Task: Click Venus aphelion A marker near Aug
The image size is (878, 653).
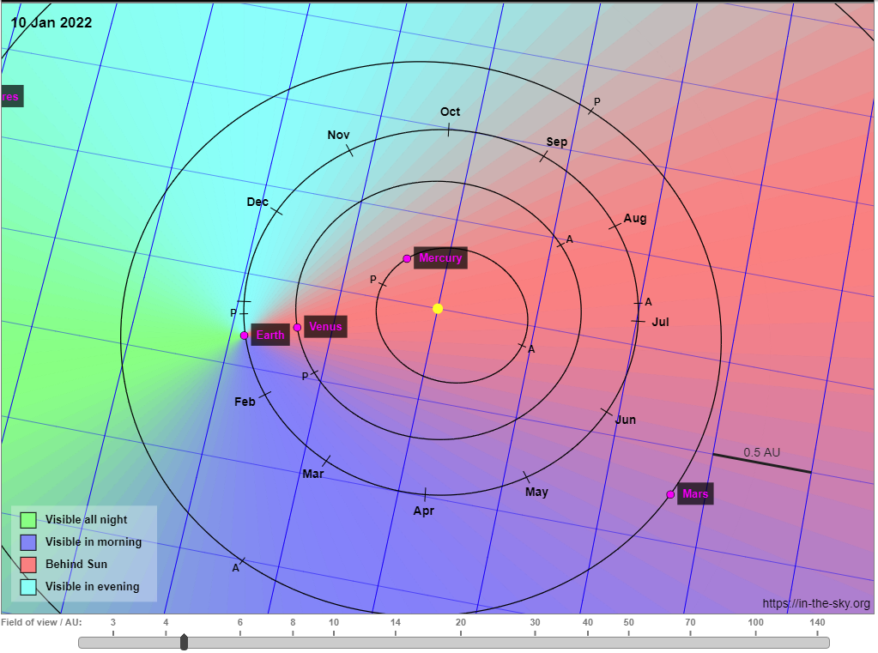Action: [x=570, y=239]
